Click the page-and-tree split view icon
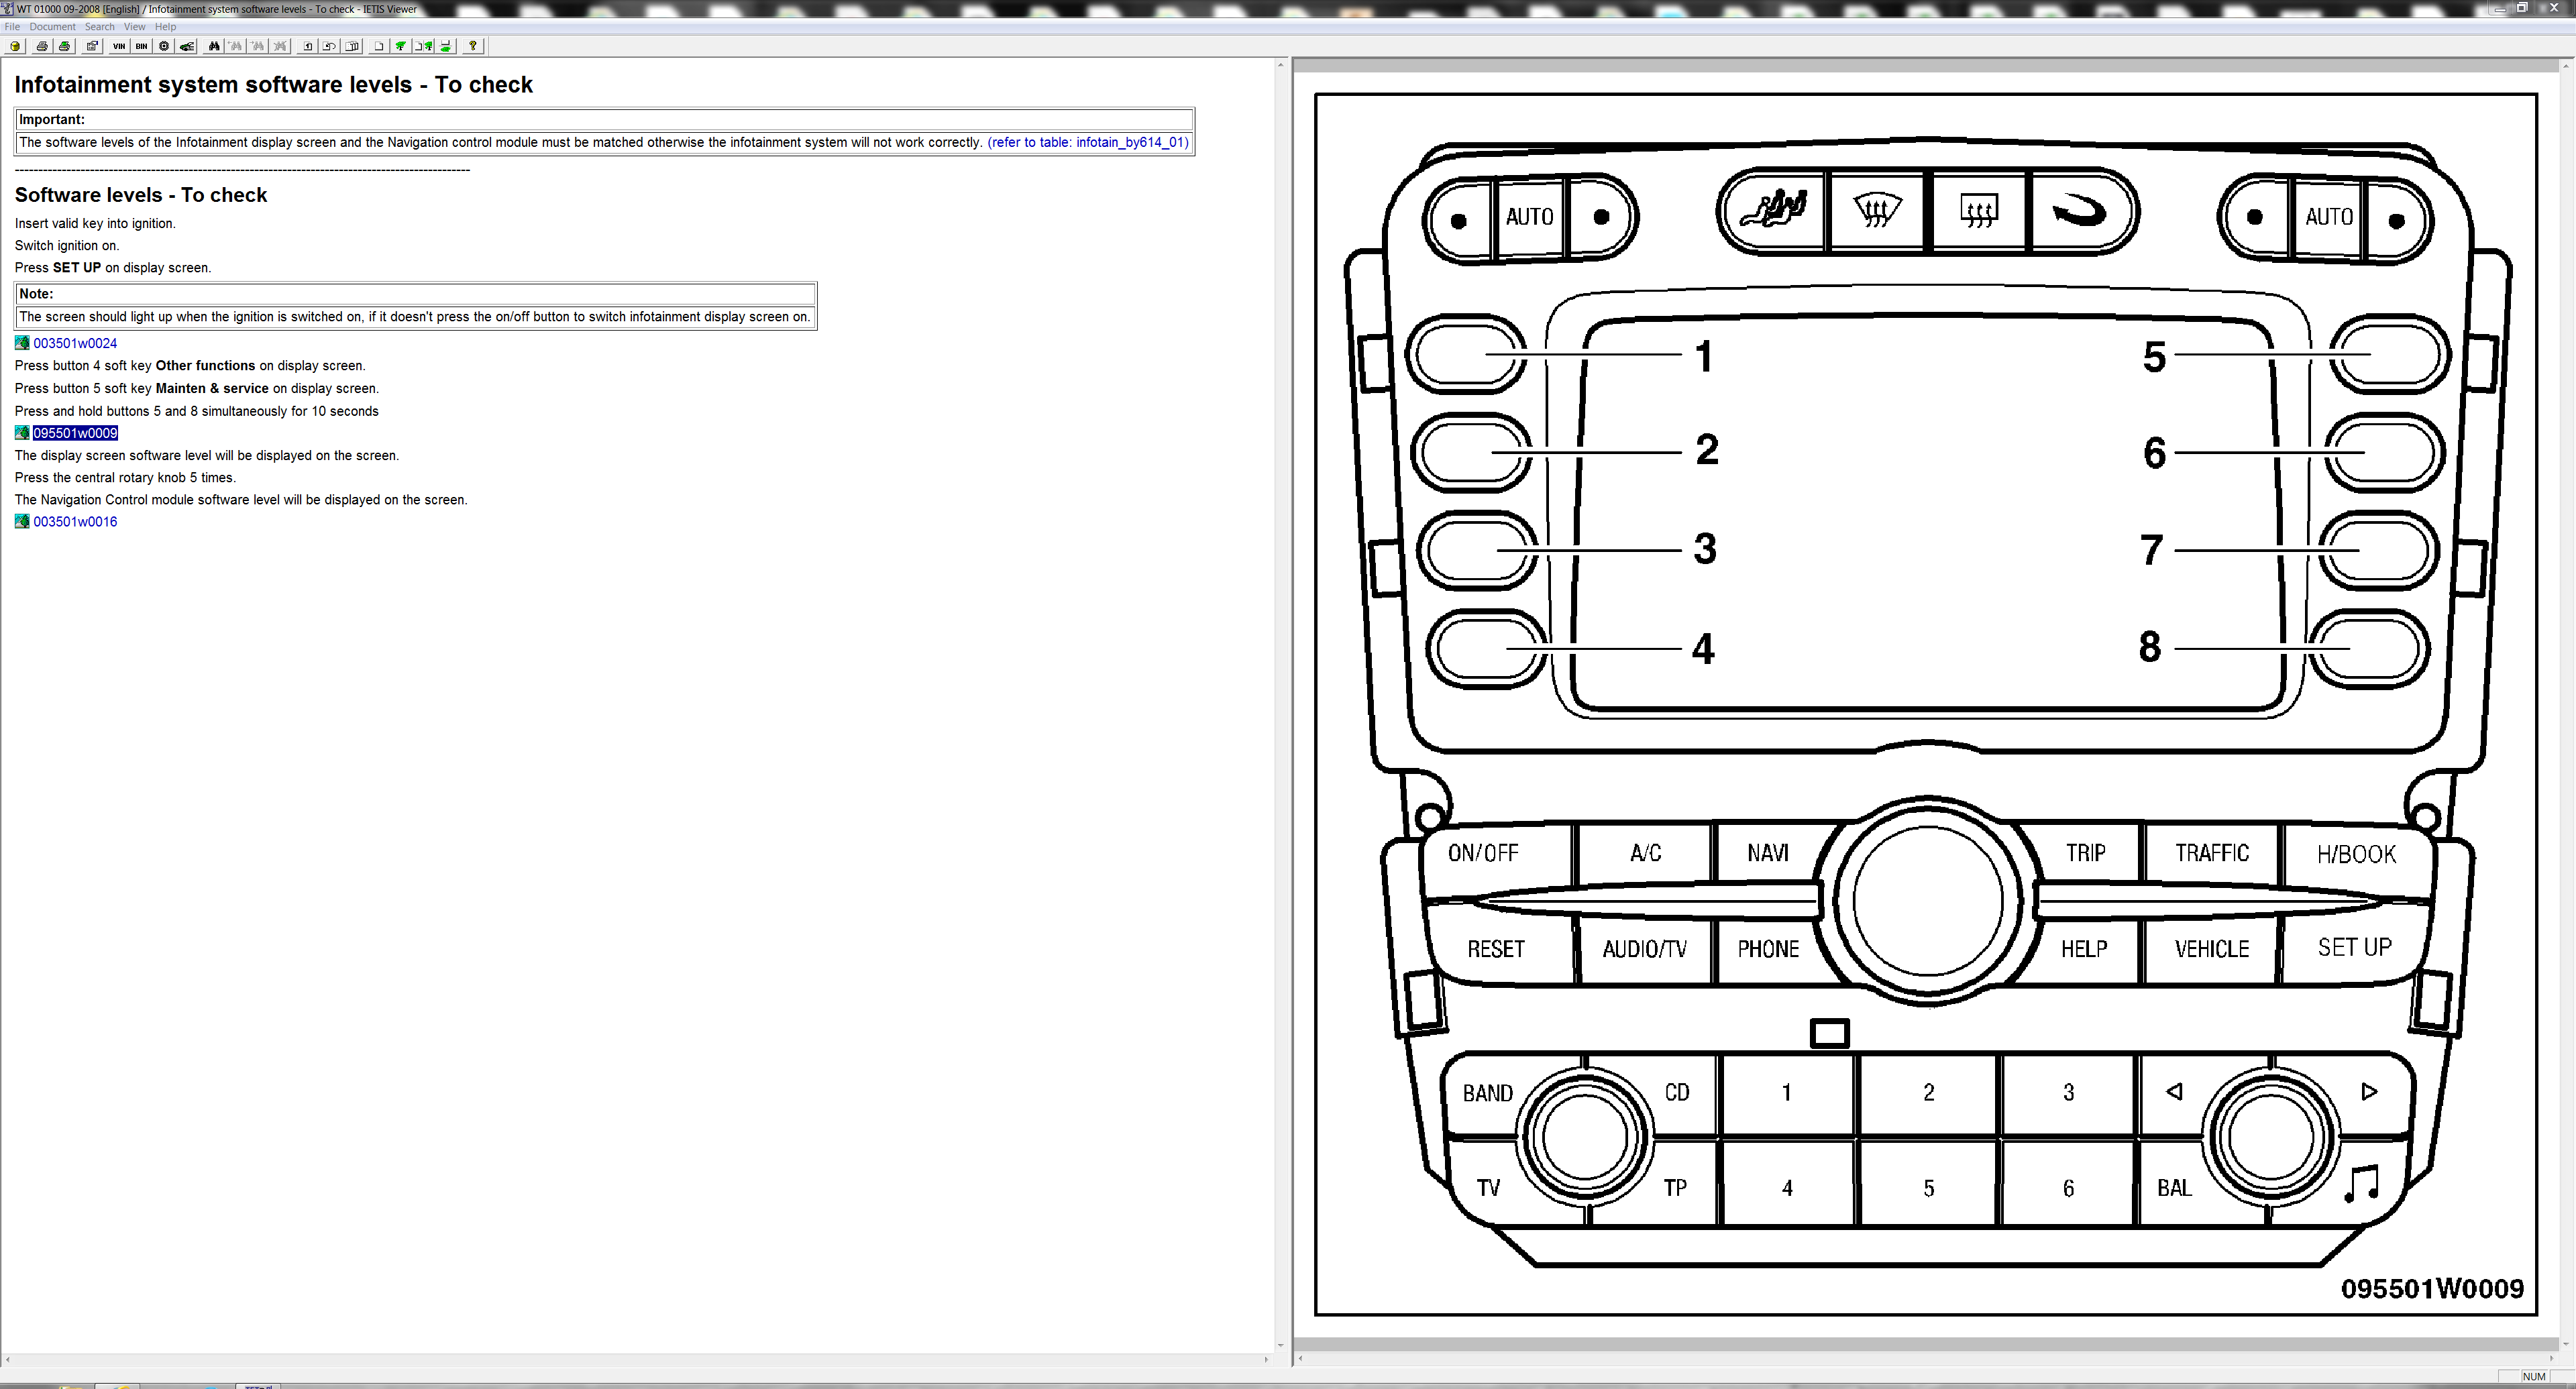Viewport: 2576px width, 1389px height. click(423, 46)
